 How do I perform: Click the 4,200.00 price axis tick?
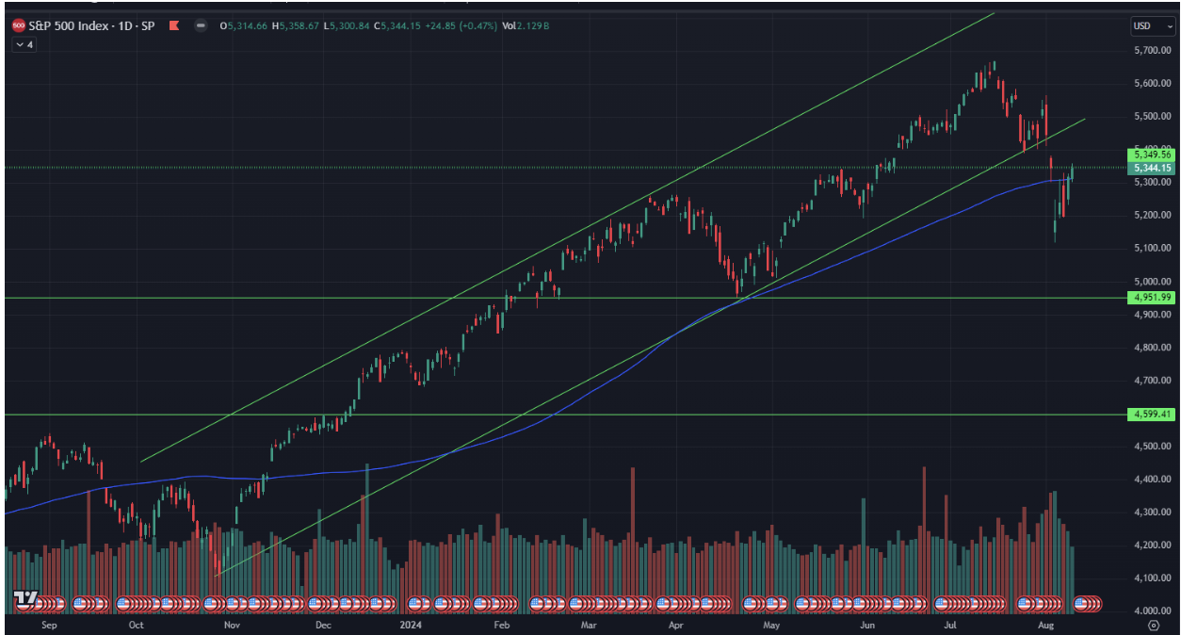coord(1152,545)
